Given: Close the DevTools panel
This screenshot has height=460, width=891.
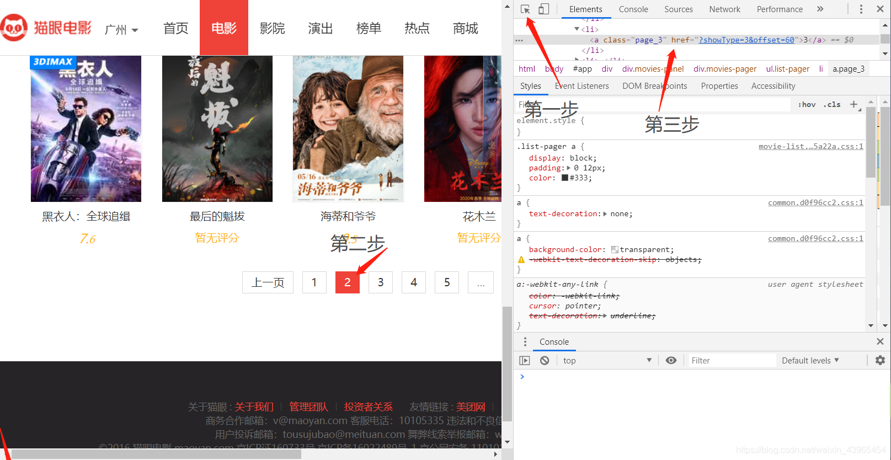Looking at the screenshot, I should point(880,9).
